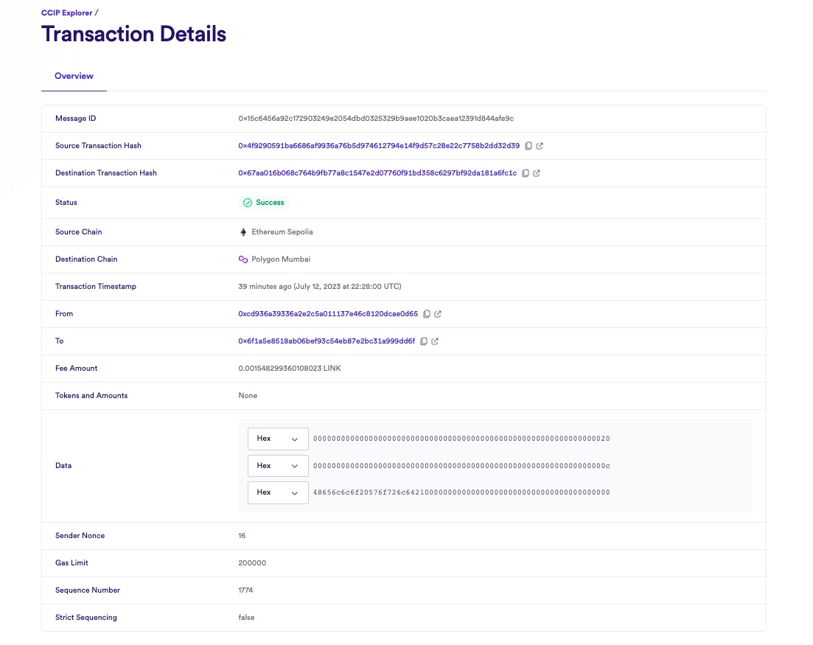The height and width of the screenshot is (645, 813).
Task: Open the source hash 0x4f9290591b link
Action: [x=379, y=146]
